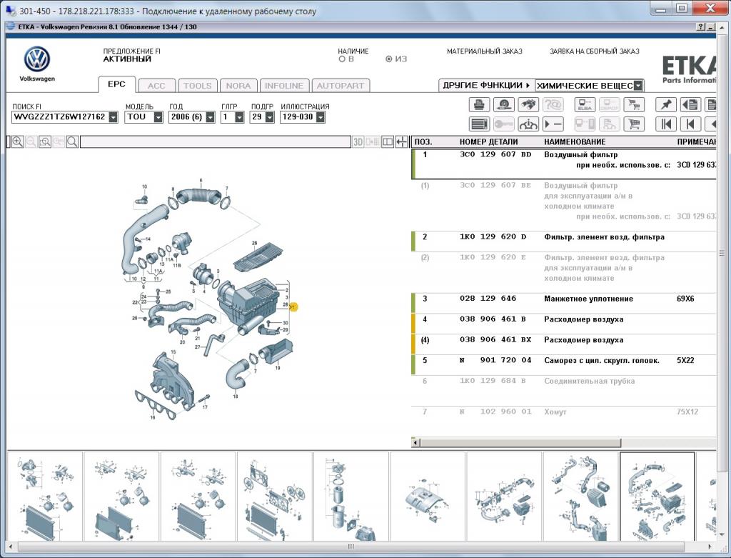Click the yellow hotspot marker on illustration
Image resolution: width=731 pixels, height=558 pixels.
tap(293, 307)
